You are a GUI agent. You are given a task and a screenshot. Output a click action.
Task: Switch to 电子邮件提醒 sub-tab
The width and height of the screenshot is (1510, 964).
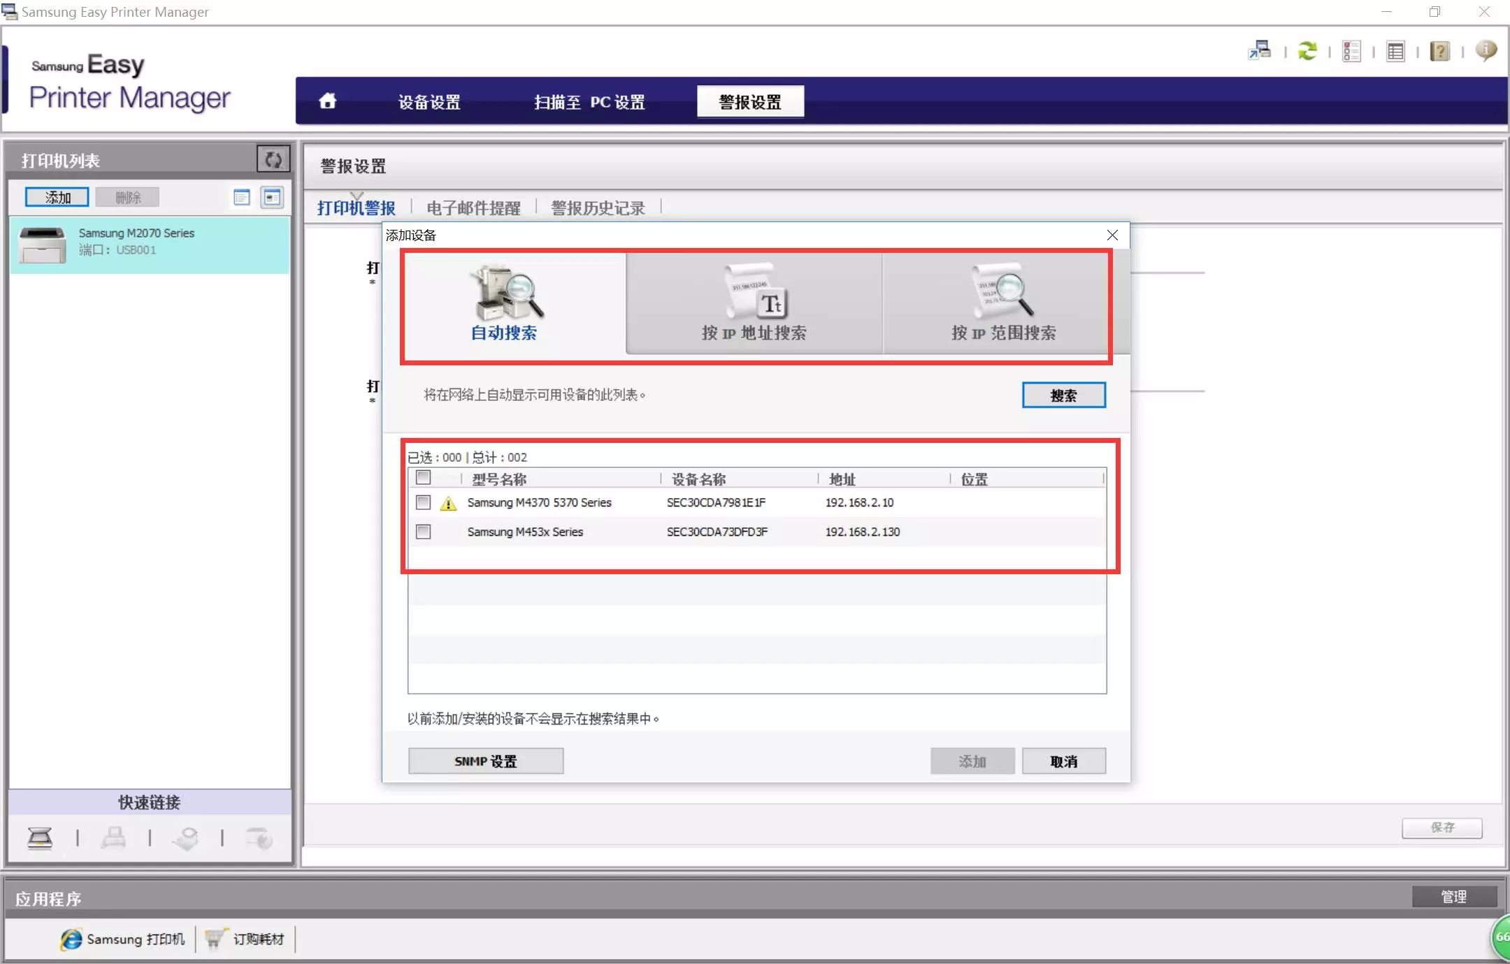click(x=473, y=207)
